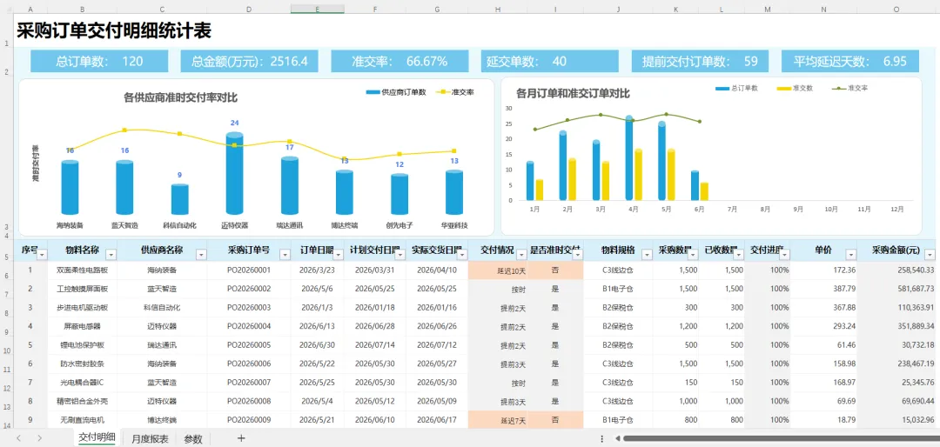Click the 总订单数: 120 summary card
The width and height of the screenshot is (940, 447).
[99, 61]
